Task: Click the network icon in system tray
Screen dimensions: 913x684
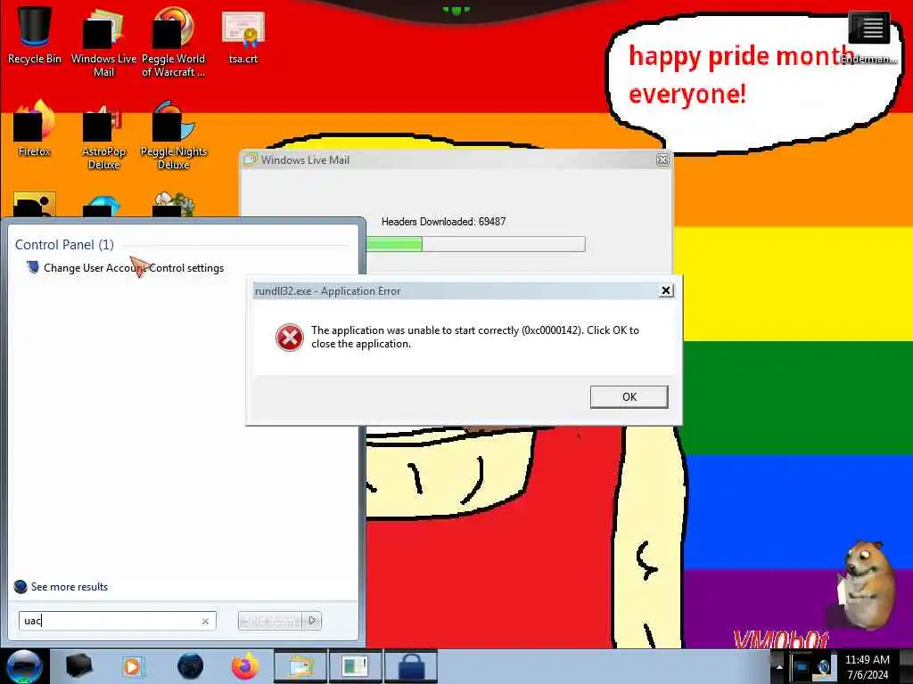Action: click(x=802, y=667)
